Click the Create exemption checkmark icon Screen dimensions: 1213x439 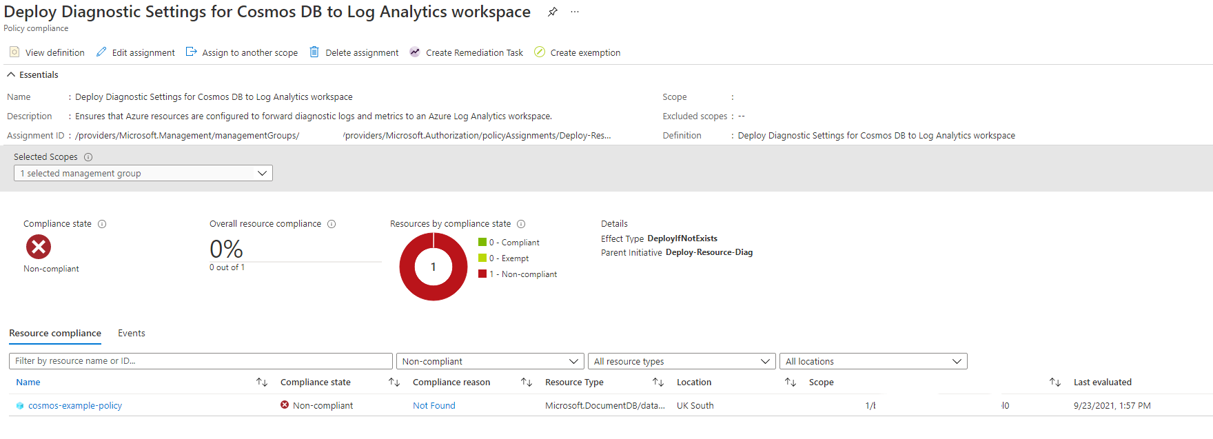(540, 52)
